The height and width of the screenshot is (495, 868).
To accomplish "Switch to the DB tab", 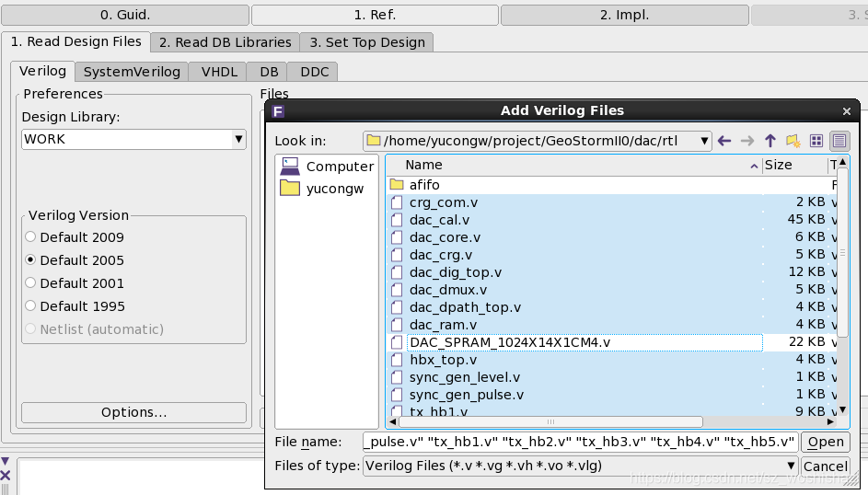I will tap(269, 72).
